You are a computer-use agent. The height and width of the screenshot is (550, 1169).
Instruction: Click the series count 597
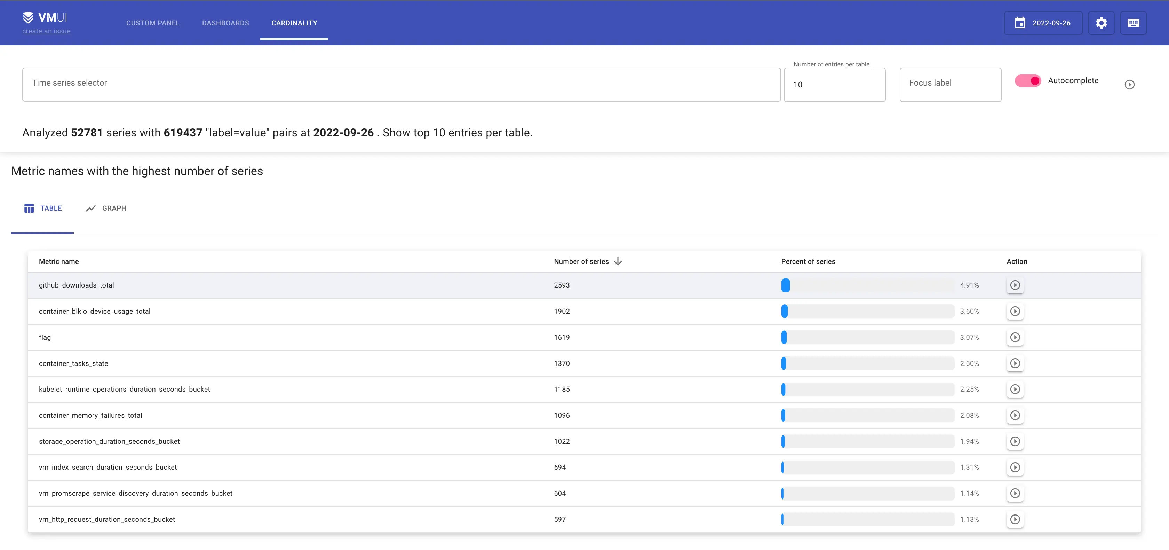[x=560, y=519]
